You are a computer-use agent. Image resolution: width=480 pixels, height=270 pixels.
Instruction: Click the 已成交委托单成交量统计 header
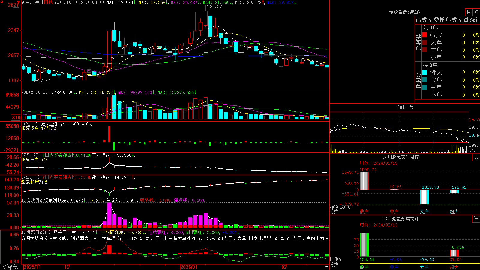click(448, 20)
